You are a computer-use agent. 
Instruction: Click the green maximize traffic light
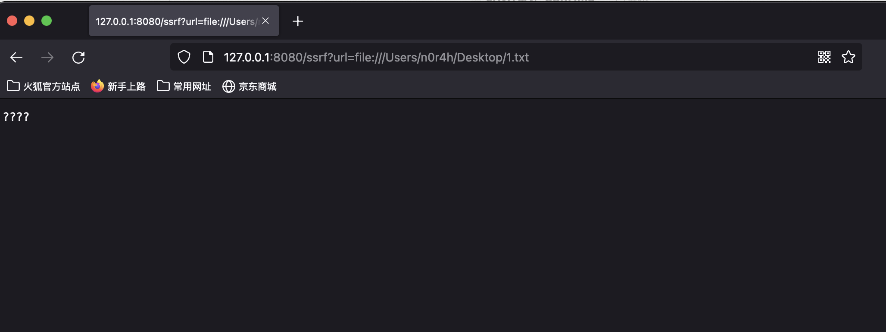pyautogui.click(x=47, y=20)
